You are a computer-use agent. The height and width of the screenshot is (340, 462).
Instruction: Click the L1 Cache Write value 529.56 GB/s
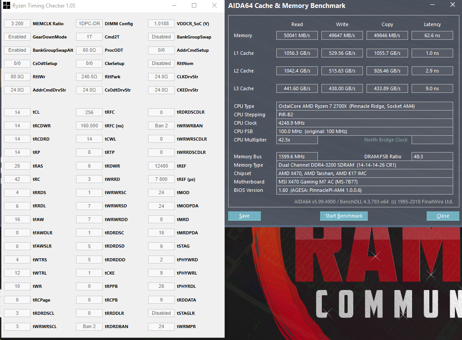[x=342, y=53]
